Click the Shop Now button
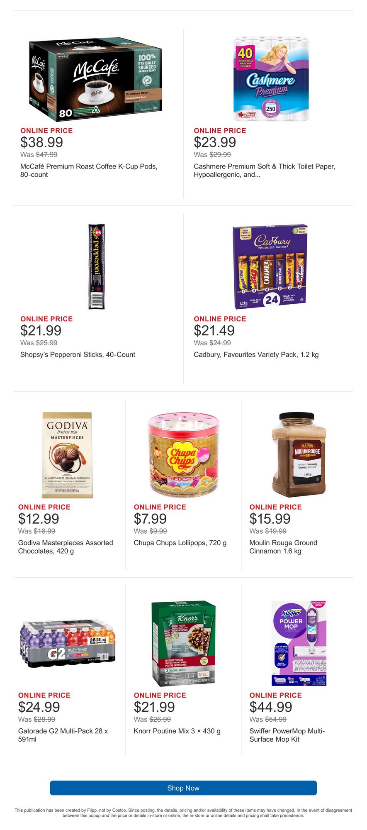This screenshot has height=830, width=367. 183,788
